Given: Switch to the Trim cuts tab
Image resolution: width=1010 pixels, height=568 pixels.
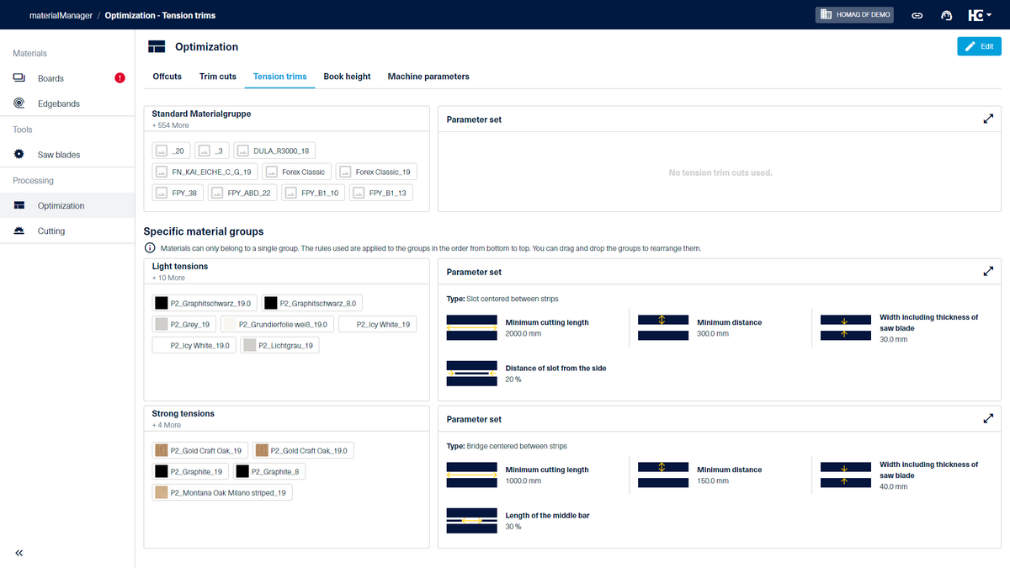Looking at the screenshot, I should point(217,77).
